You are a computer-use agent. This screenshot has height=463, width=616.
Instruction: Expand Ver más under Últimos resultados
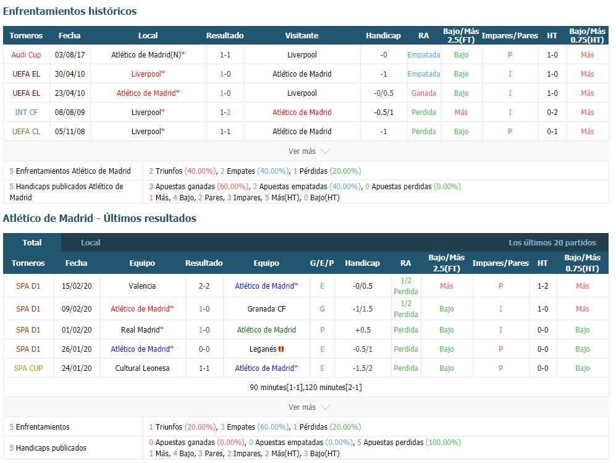pyautogui.click(x=309, y=407)
